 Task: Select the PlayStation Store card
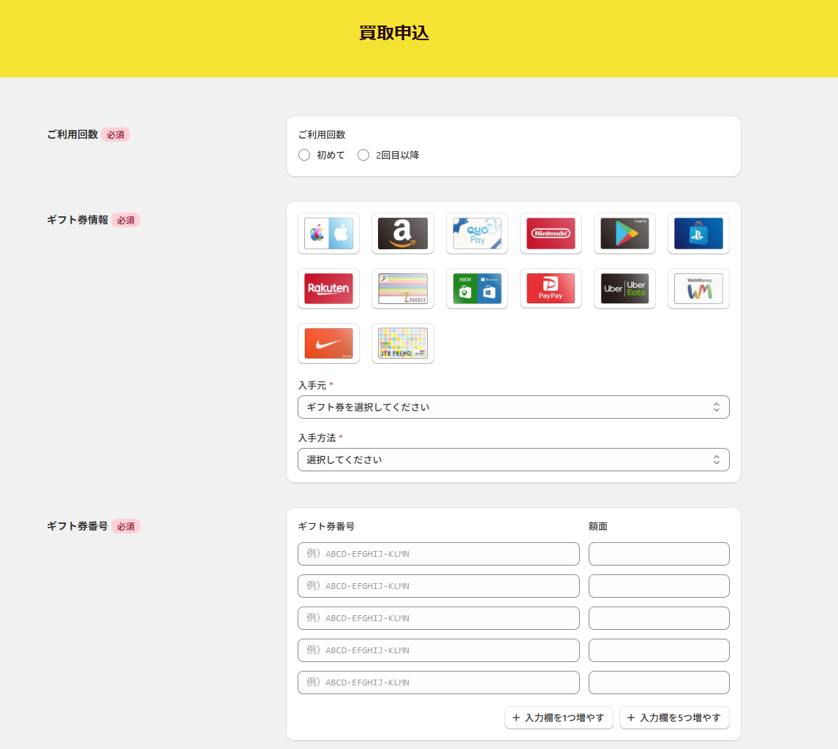[698, 233]
